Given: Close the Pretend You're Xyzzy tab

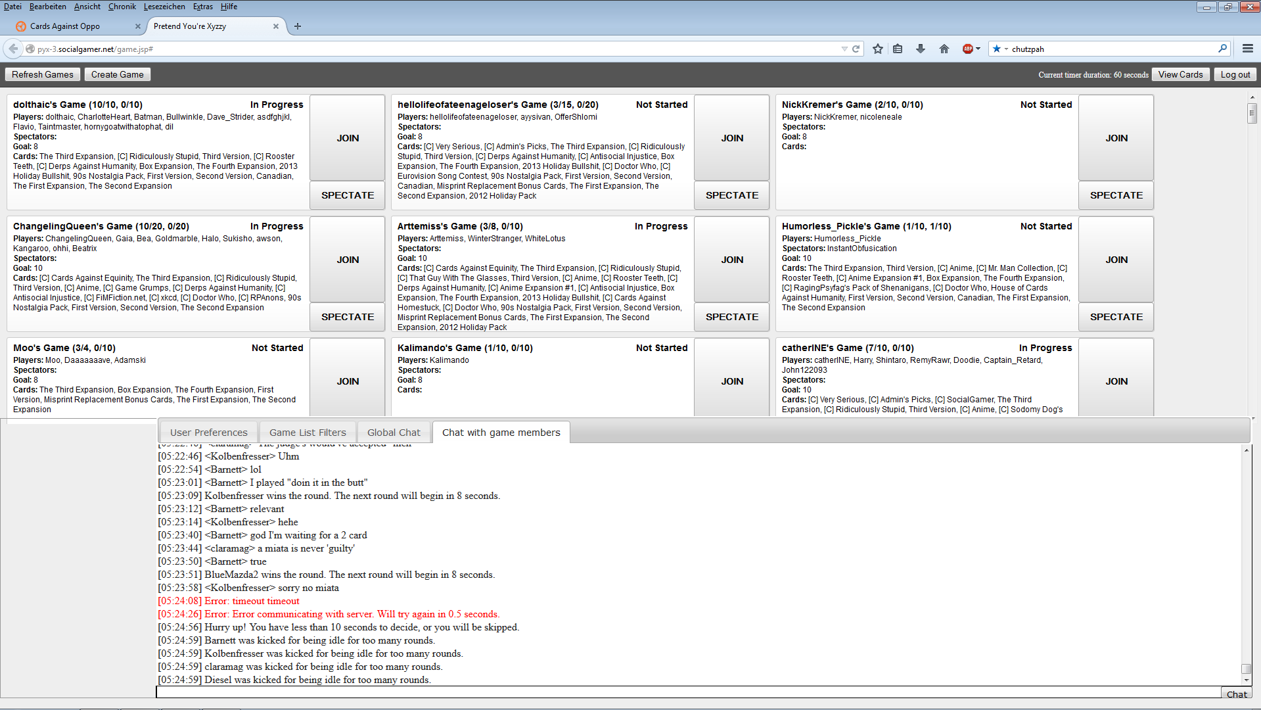Looking at the screenshot, I should coord(276,26).
